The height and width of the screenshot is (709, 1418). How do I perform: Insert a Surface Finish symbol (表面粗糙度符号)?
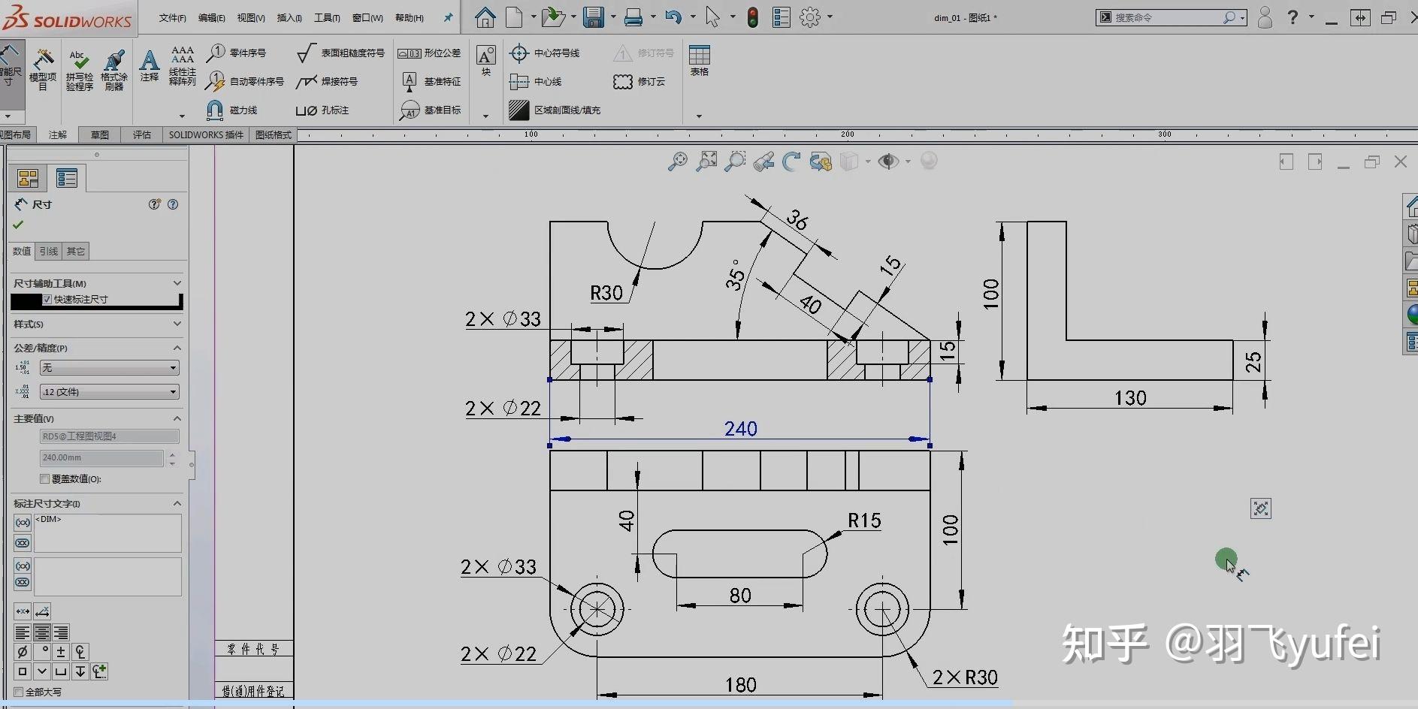[x=340, y=53]
